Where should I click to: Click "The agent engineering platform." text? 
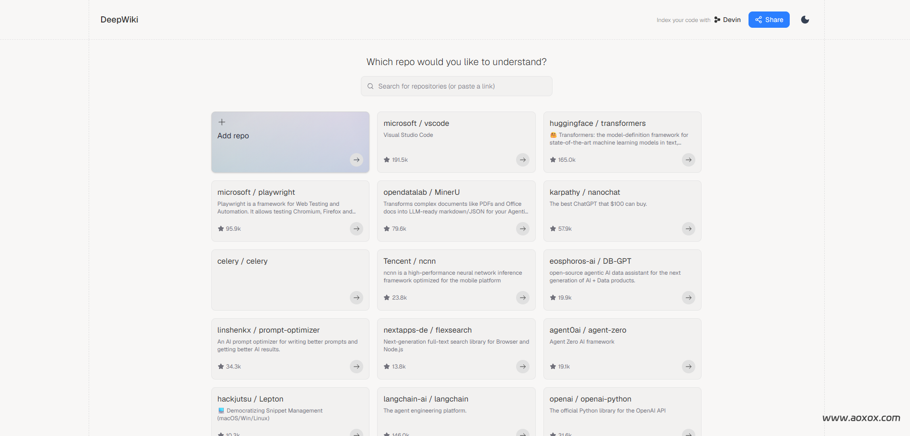click(425, 411)
